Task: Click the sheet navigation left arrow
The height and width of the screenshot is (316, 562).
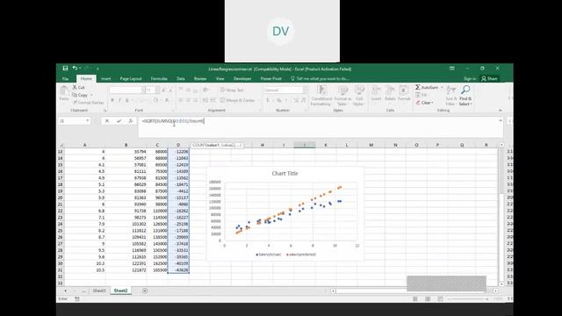Action: click(x=65, y=291)
